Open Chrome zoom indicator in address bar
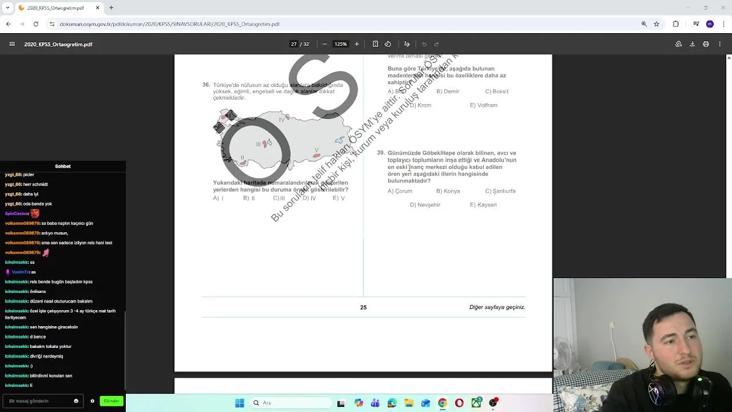The image size is (732, 412). (644, 24)
